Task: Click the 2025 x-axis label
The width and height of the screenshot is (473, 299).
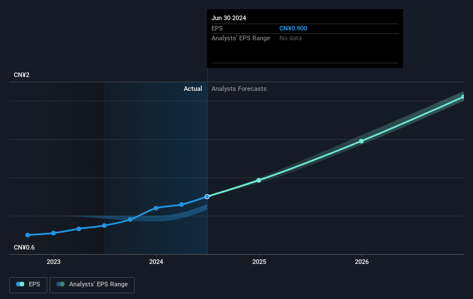Action: [259, 262]
